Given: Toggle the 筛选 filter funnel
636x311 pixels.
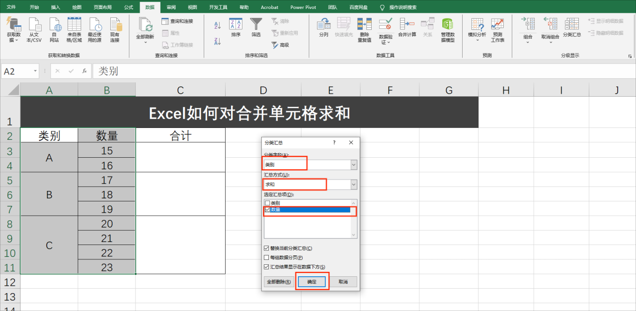Looking at the screenshot, I should pyautogui.click(x=256, y=28).
